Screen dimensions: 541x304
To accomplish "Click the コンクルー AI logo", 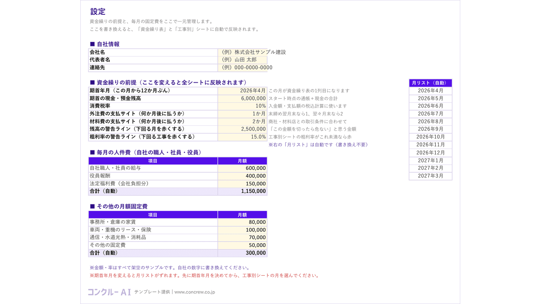I will click(109, 292).
